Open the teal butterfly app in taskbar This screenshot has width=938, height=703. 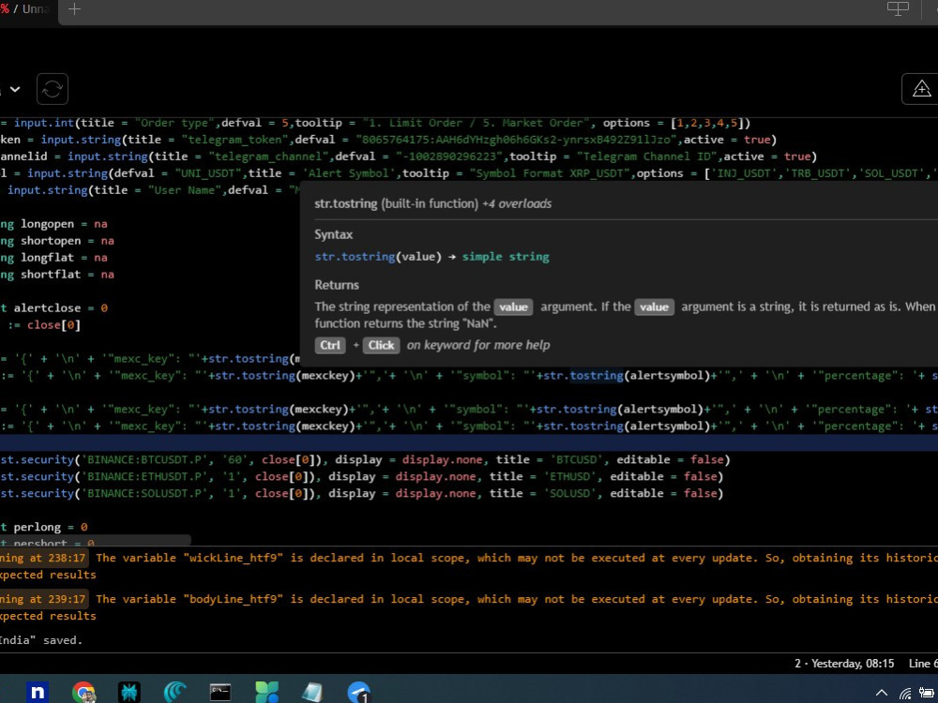pos(129,693)
